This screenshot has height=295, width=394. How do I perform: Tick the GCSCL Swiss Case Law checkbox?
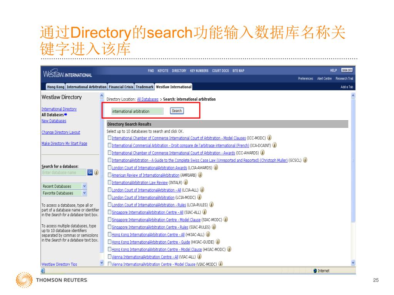click(109, 160)
